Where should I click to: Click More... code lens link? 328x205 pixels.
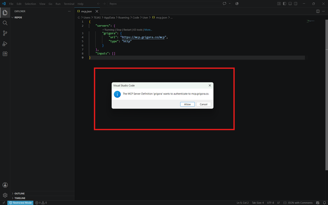(x=148, y=30)
